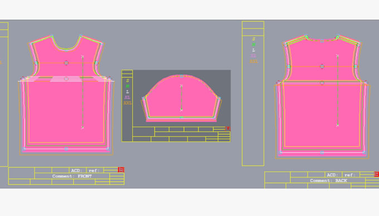Select grain line on FRONT piece

82,92
